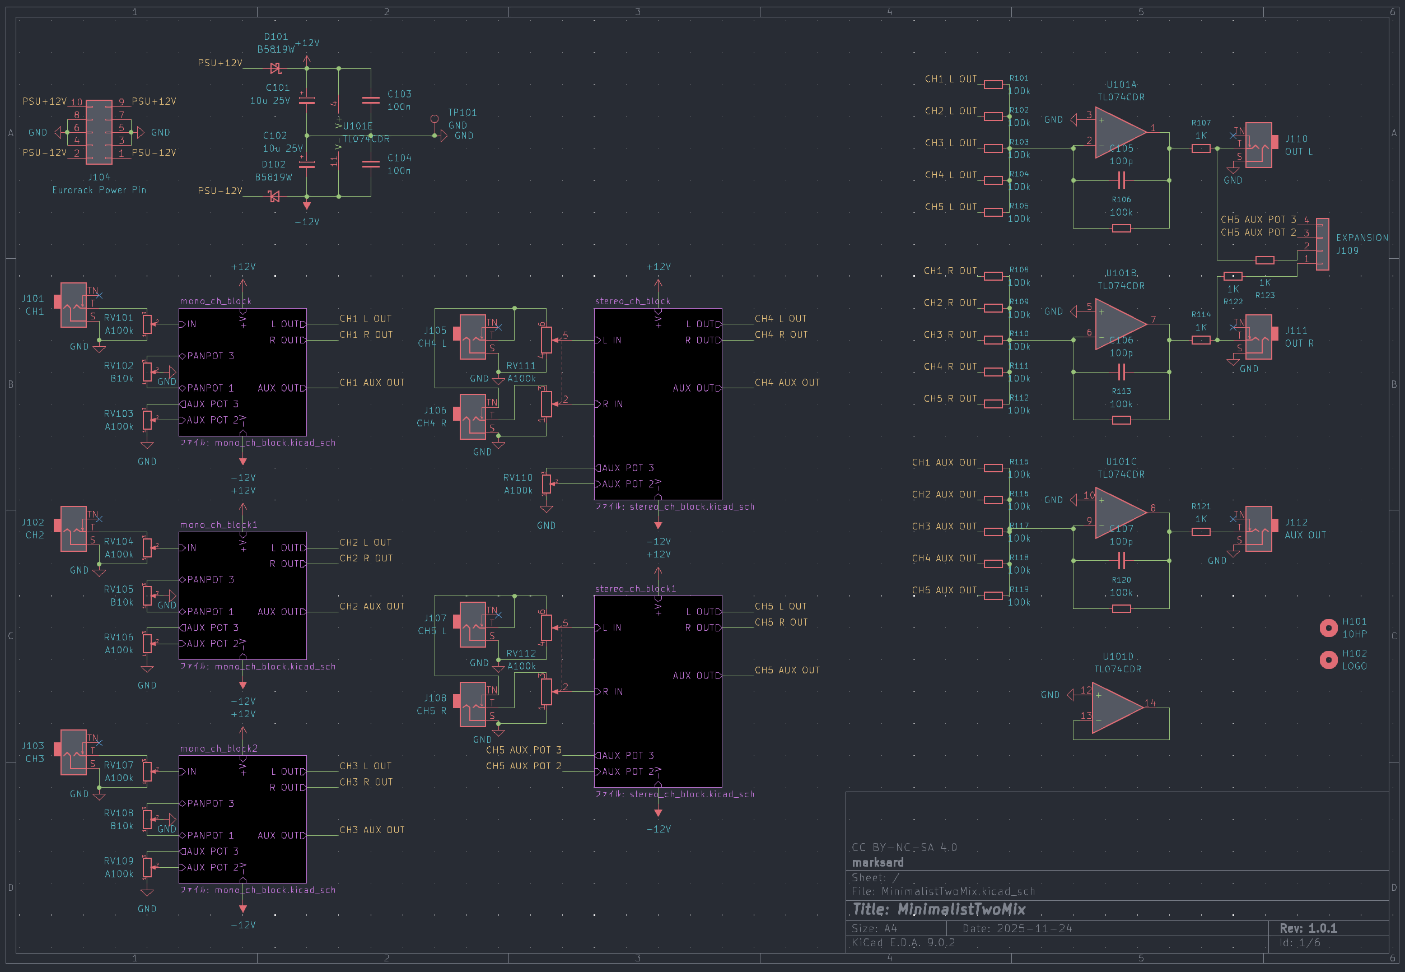Screen dimensions: 1405x972
Task: Select the J101 CH1 input jack
Action: click(x=74, y=305)
